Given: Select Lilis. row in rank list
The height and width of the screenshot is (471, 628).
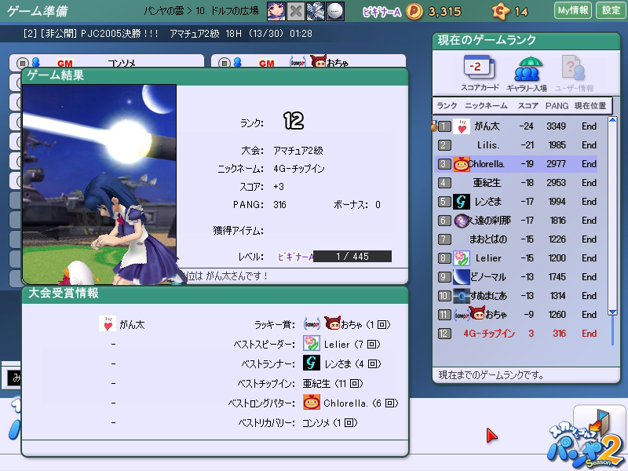Looking at the screenshot, I should tap(517, 145).
